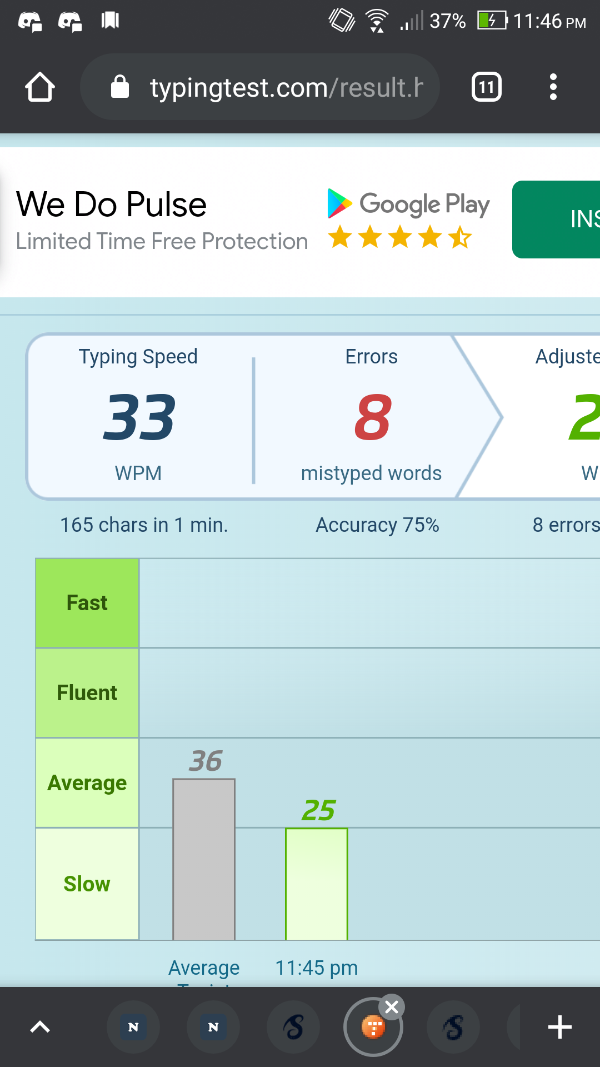Open the We Do Pulse ad title
Screen dimensions: 600x1067
pyautogui.click(x=112, y=205)
